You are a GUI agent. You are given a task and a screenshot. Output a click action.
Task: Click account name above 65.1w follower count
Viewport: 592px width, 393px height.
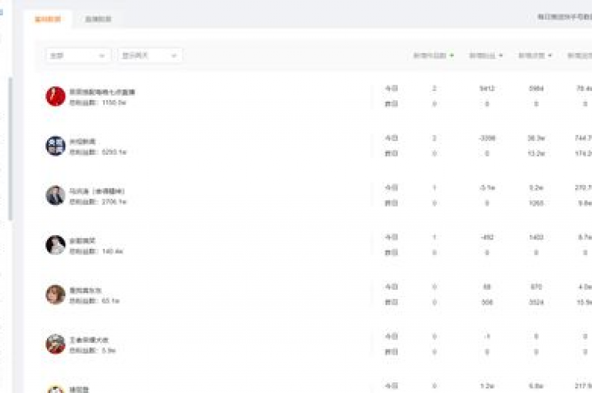tap(86, 290)
